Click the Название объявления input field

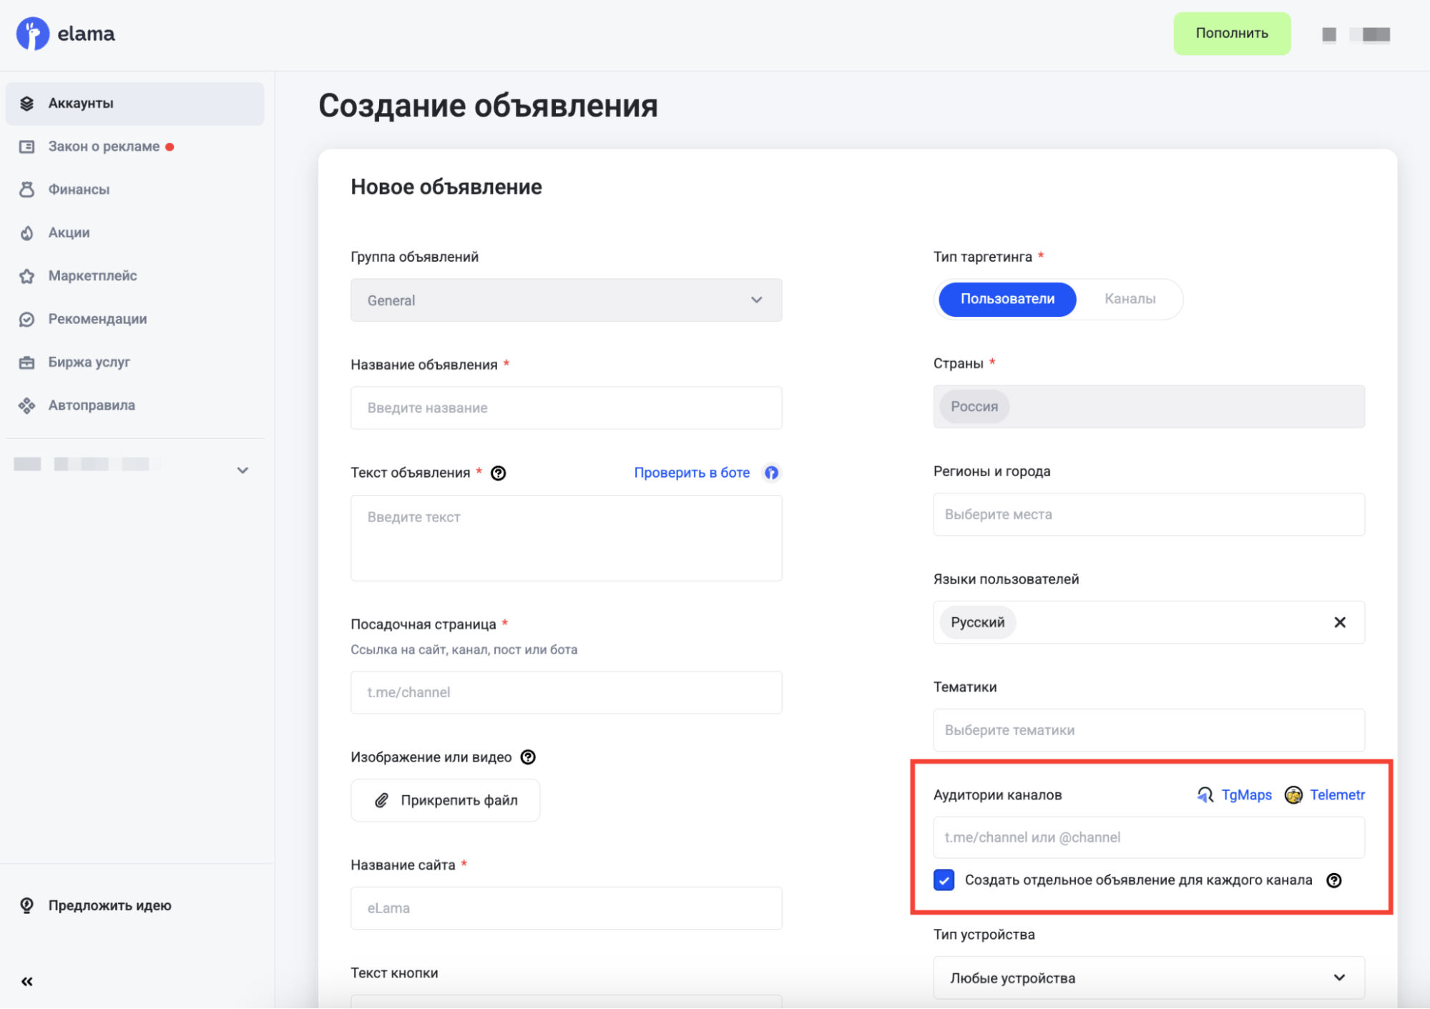[566, 408]
